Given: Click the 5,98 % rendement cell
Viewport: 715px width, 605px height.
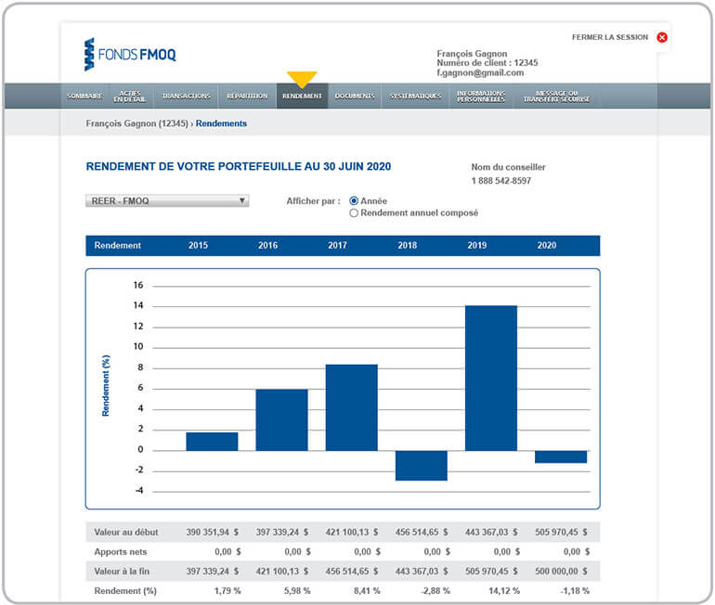Looking at the screenshot, I should tap(297, 591).
